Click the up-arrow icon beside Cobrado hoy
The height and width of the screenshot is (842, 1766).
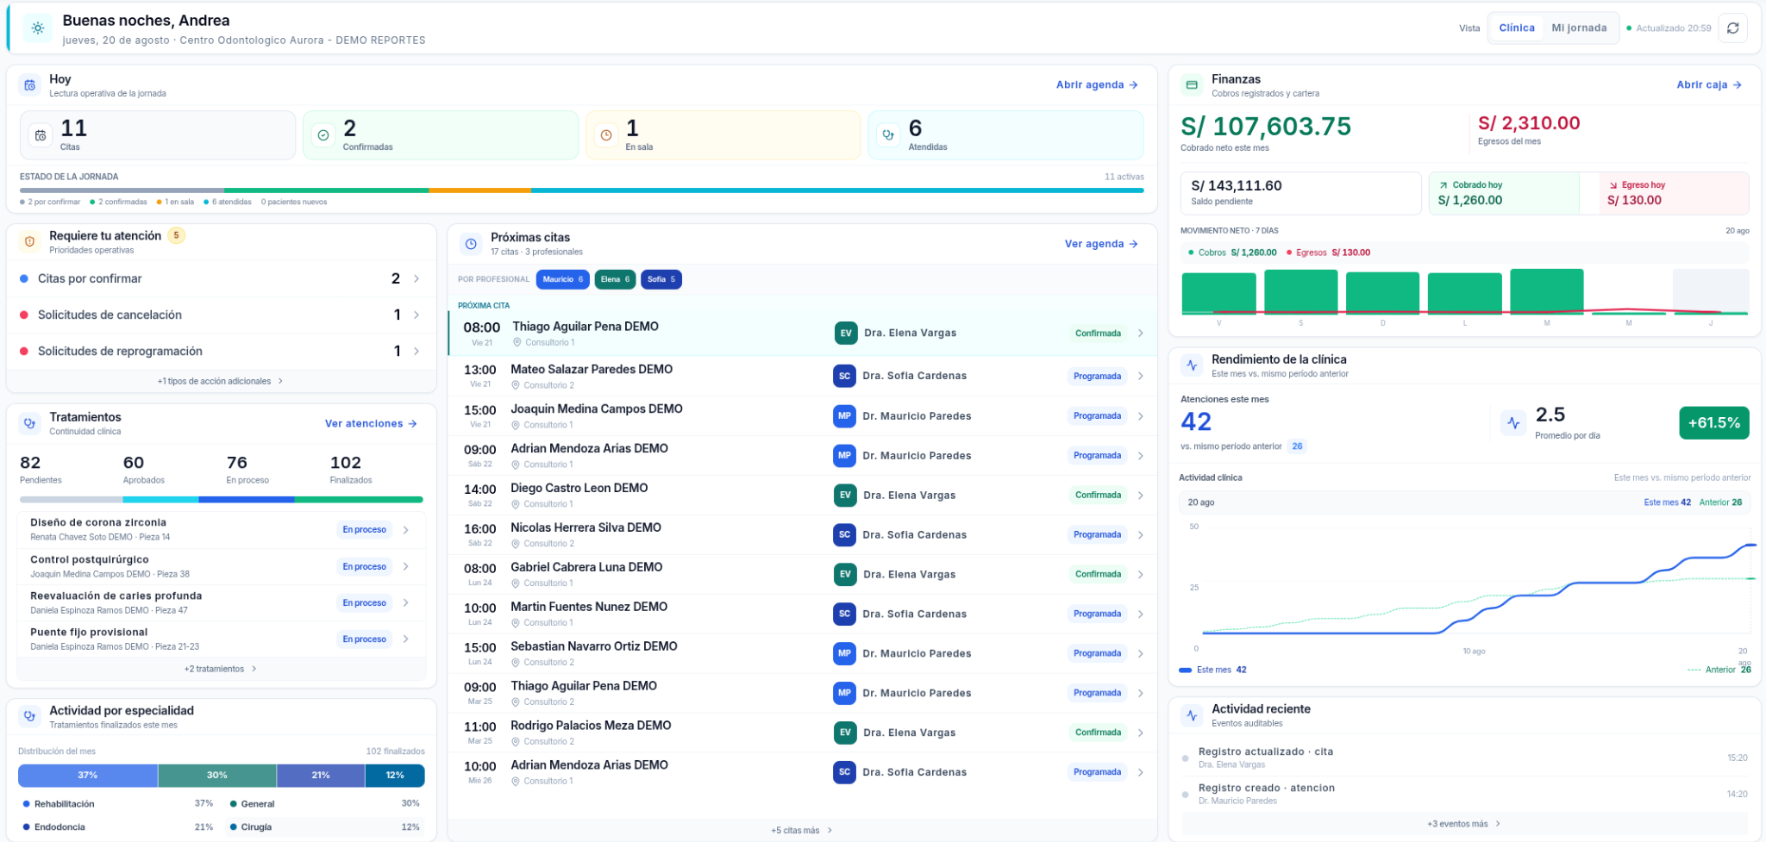[x=1443, y=185]
